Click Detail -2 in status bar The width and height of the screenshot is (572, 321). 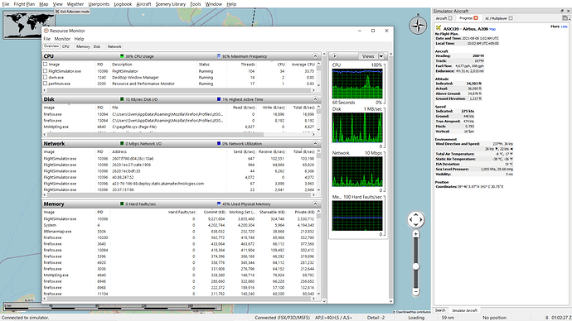pos(376,318)
